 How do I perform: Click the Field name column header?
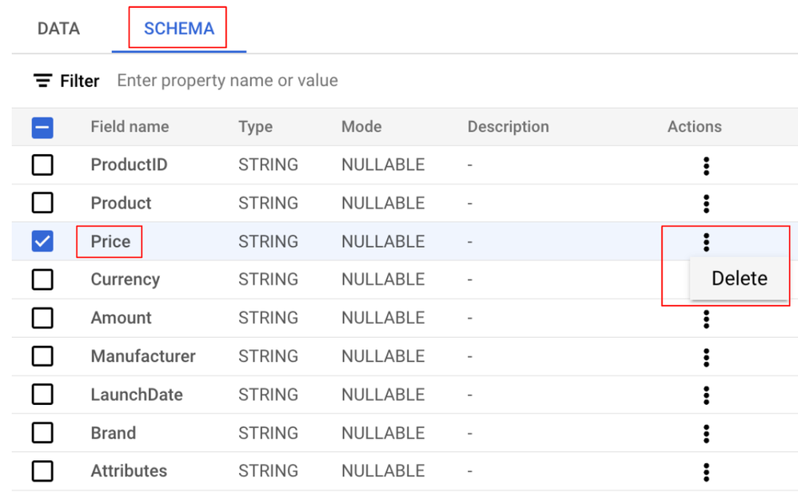tap(130, 127)
